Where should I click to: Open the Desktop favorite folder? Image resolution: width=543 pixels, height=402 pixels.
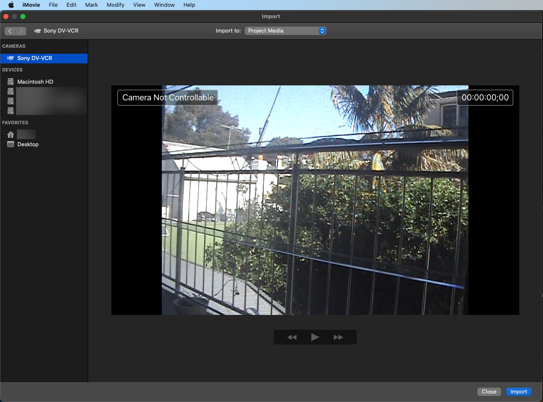[28, 145]
